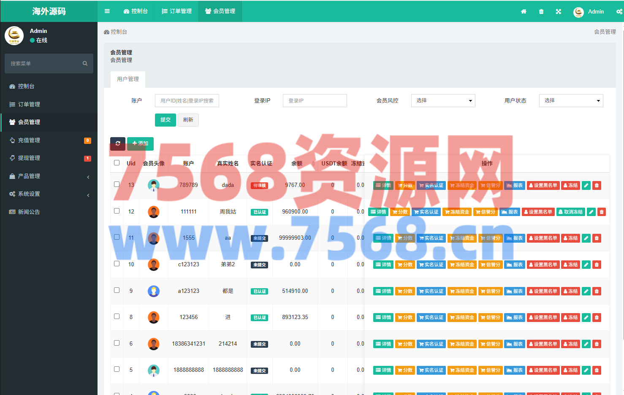Screen dimensions: 624x395
Task: Toggle fullscreen with the expand icon
Action: [x=559, y=11]
